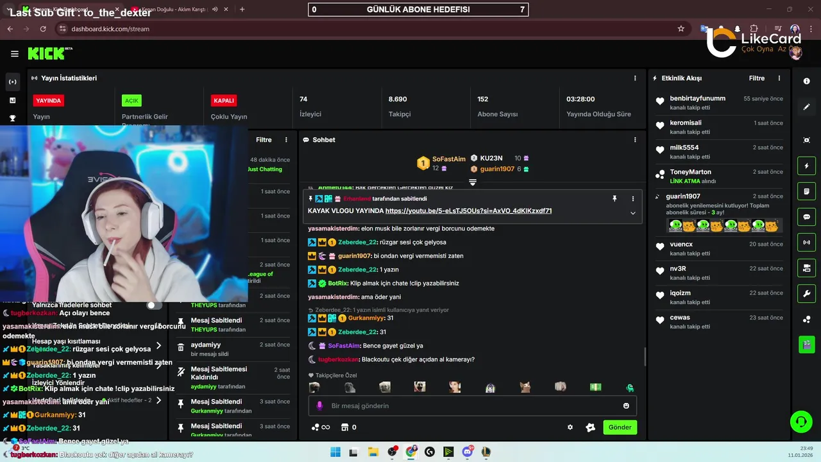Open File Explorer from the taskbar
The height and width of the screenshot is (462, 821).
point(373,452)
